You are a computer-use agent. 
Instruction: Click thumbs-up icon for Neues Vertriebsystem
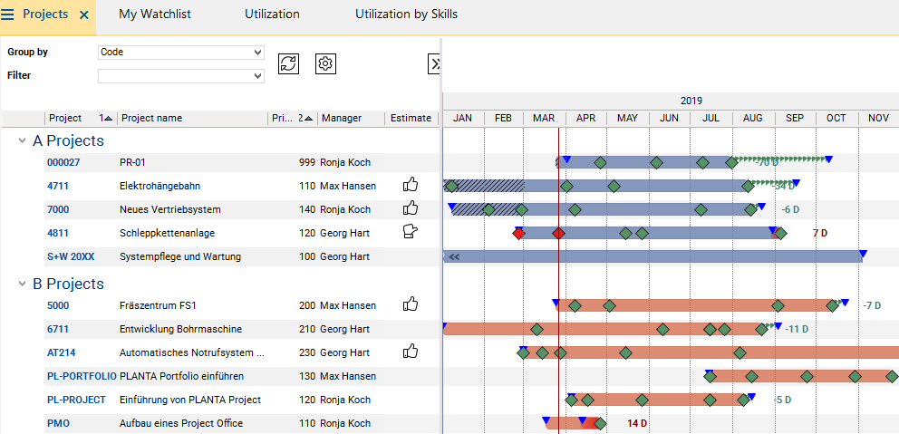tap(411, 208)
